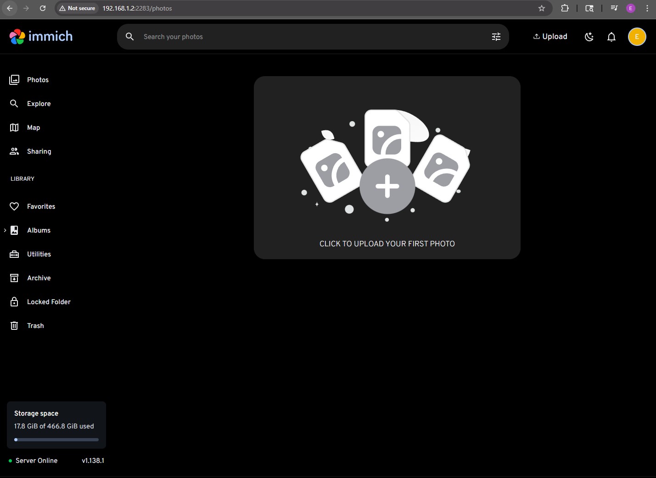
Task: Open search filter options icon
Action: pyautogui.click(x=496, y=37)
